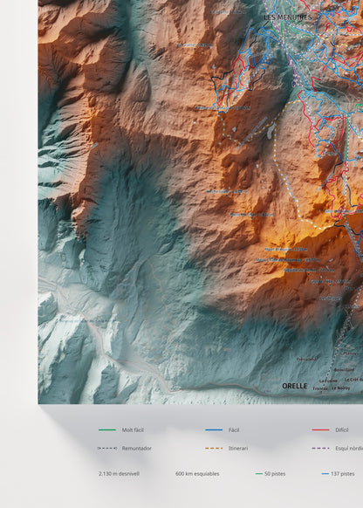Click the '50 pistes' statistic
This screenshot has width=363, height=508.
click(275, 474)
